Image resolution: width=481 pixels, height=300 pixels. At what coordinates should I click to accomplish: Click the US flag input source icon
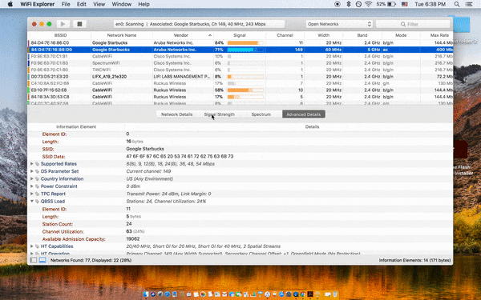tap(405, 4)
